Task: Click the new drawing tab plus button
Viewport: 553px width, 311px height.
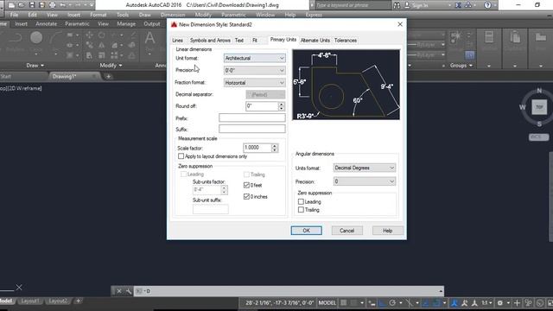Action: coord(108,76)
